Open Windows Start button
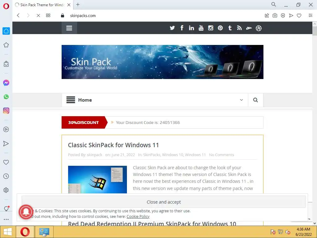 (x=7, y=232)
